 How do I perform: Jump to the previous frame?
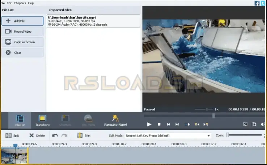[168, 124]
